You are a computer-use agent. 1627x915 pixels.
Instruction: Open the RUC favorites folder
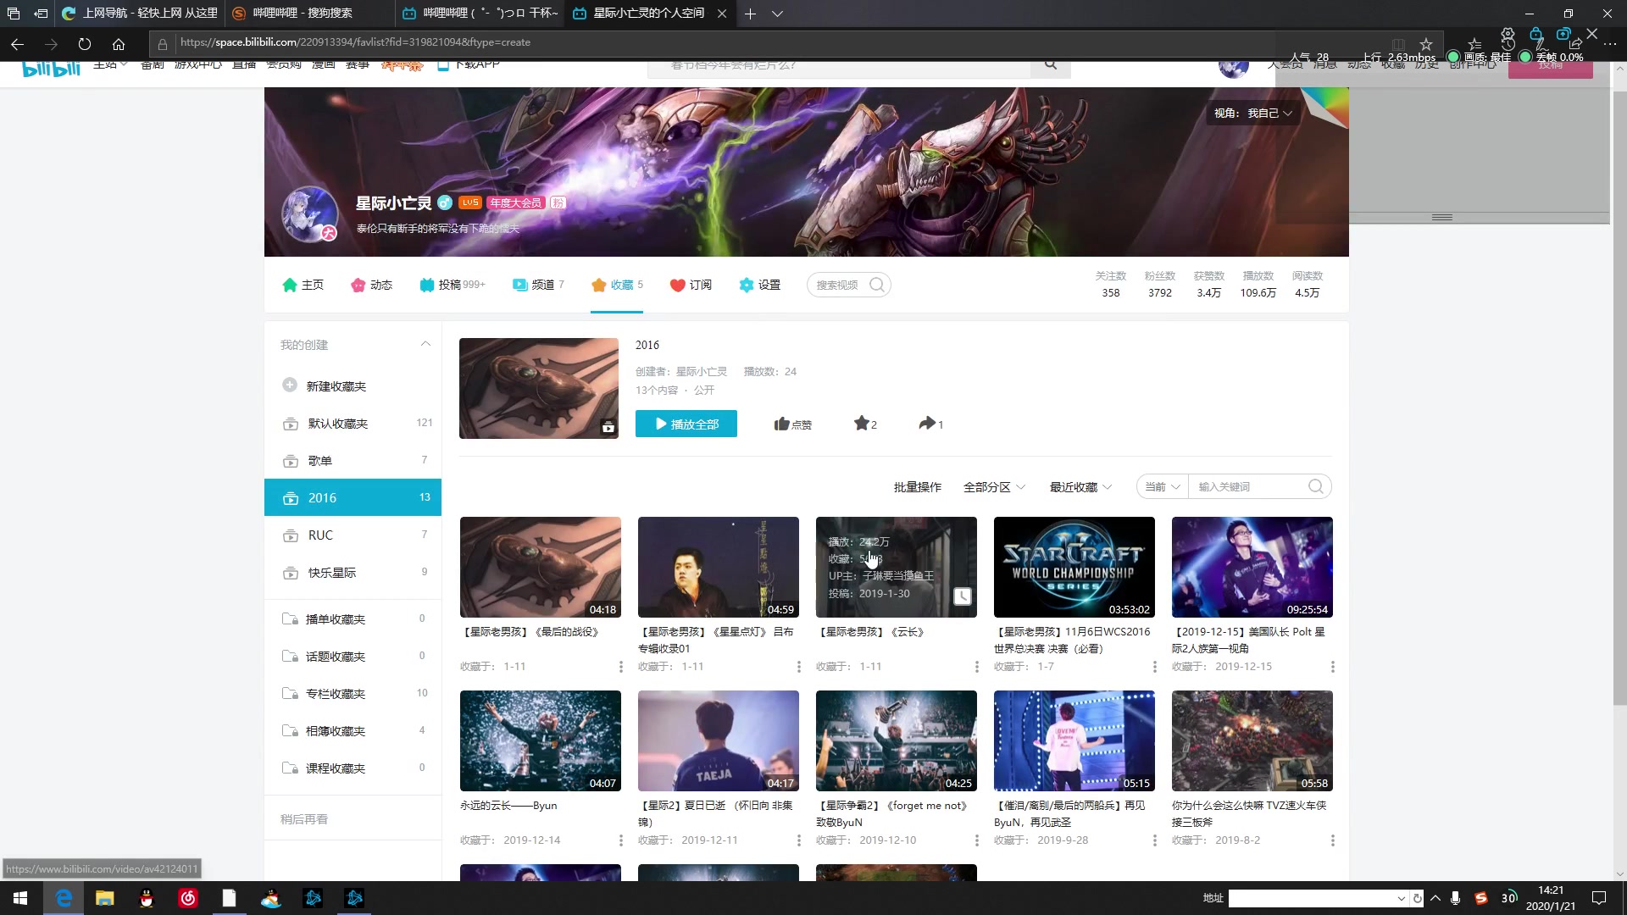pos(353,535)
